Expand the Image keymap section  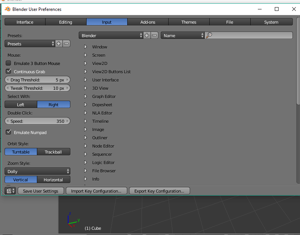point(85,130)
